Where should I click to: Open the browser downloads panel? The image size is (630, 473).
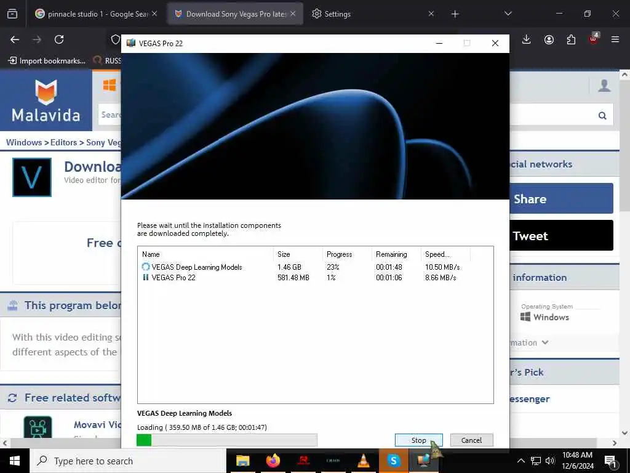tap(527, 39)
